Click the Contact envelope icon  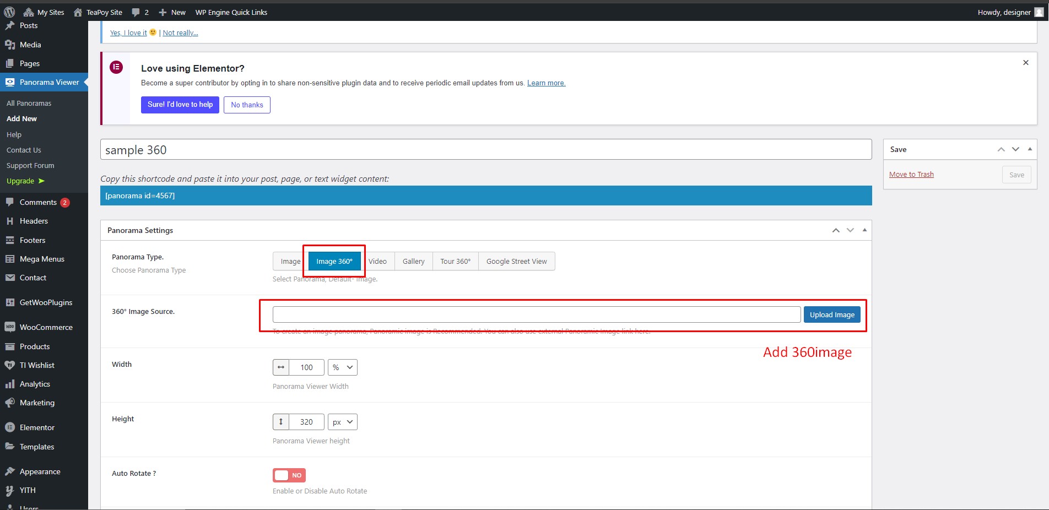click(x=10, y=278)
